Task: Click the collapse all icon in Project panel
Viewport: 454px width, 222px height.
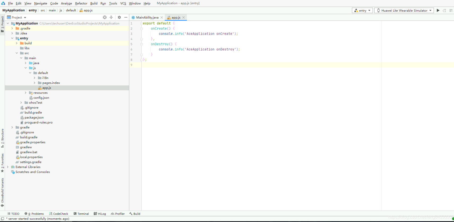Action: [111, 17]
